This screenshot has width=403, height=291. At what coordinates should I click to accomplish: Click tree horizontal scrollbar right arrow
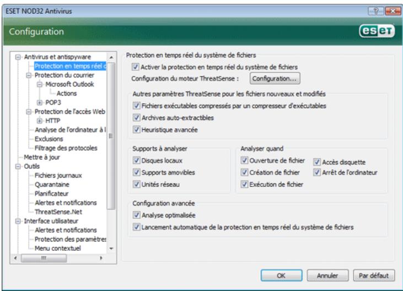pyautogui.click(x=101, y=258)
